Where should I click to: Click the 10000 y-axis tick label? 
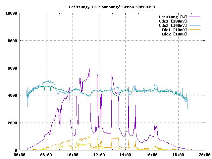11,13
